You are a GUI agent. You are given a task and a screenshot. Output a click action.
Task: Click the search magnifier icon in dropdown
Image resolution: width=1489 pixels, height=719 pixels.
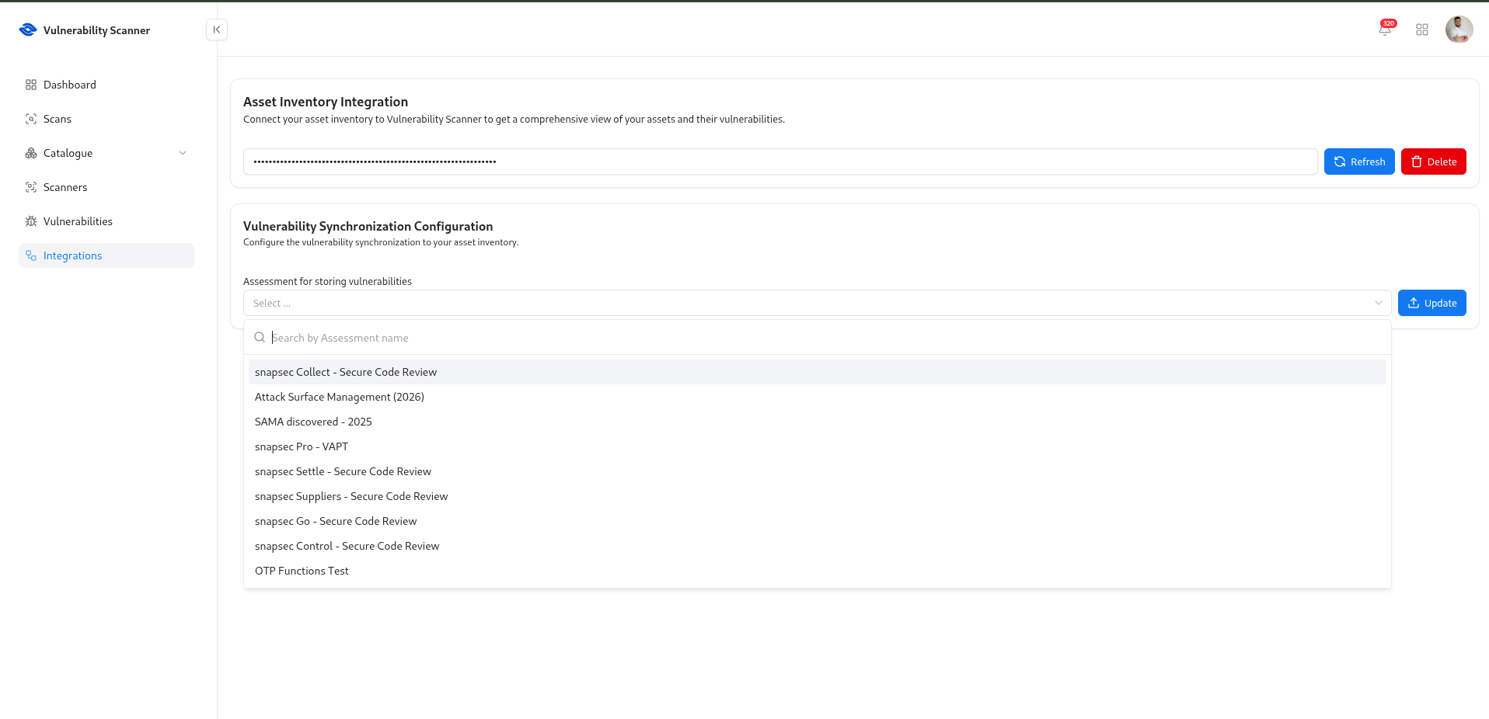260,337
